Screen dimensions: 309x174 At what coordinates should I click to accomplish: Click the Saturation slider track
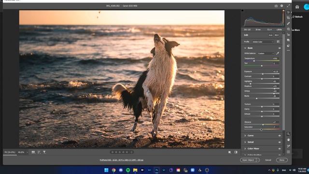pos(262,129)
